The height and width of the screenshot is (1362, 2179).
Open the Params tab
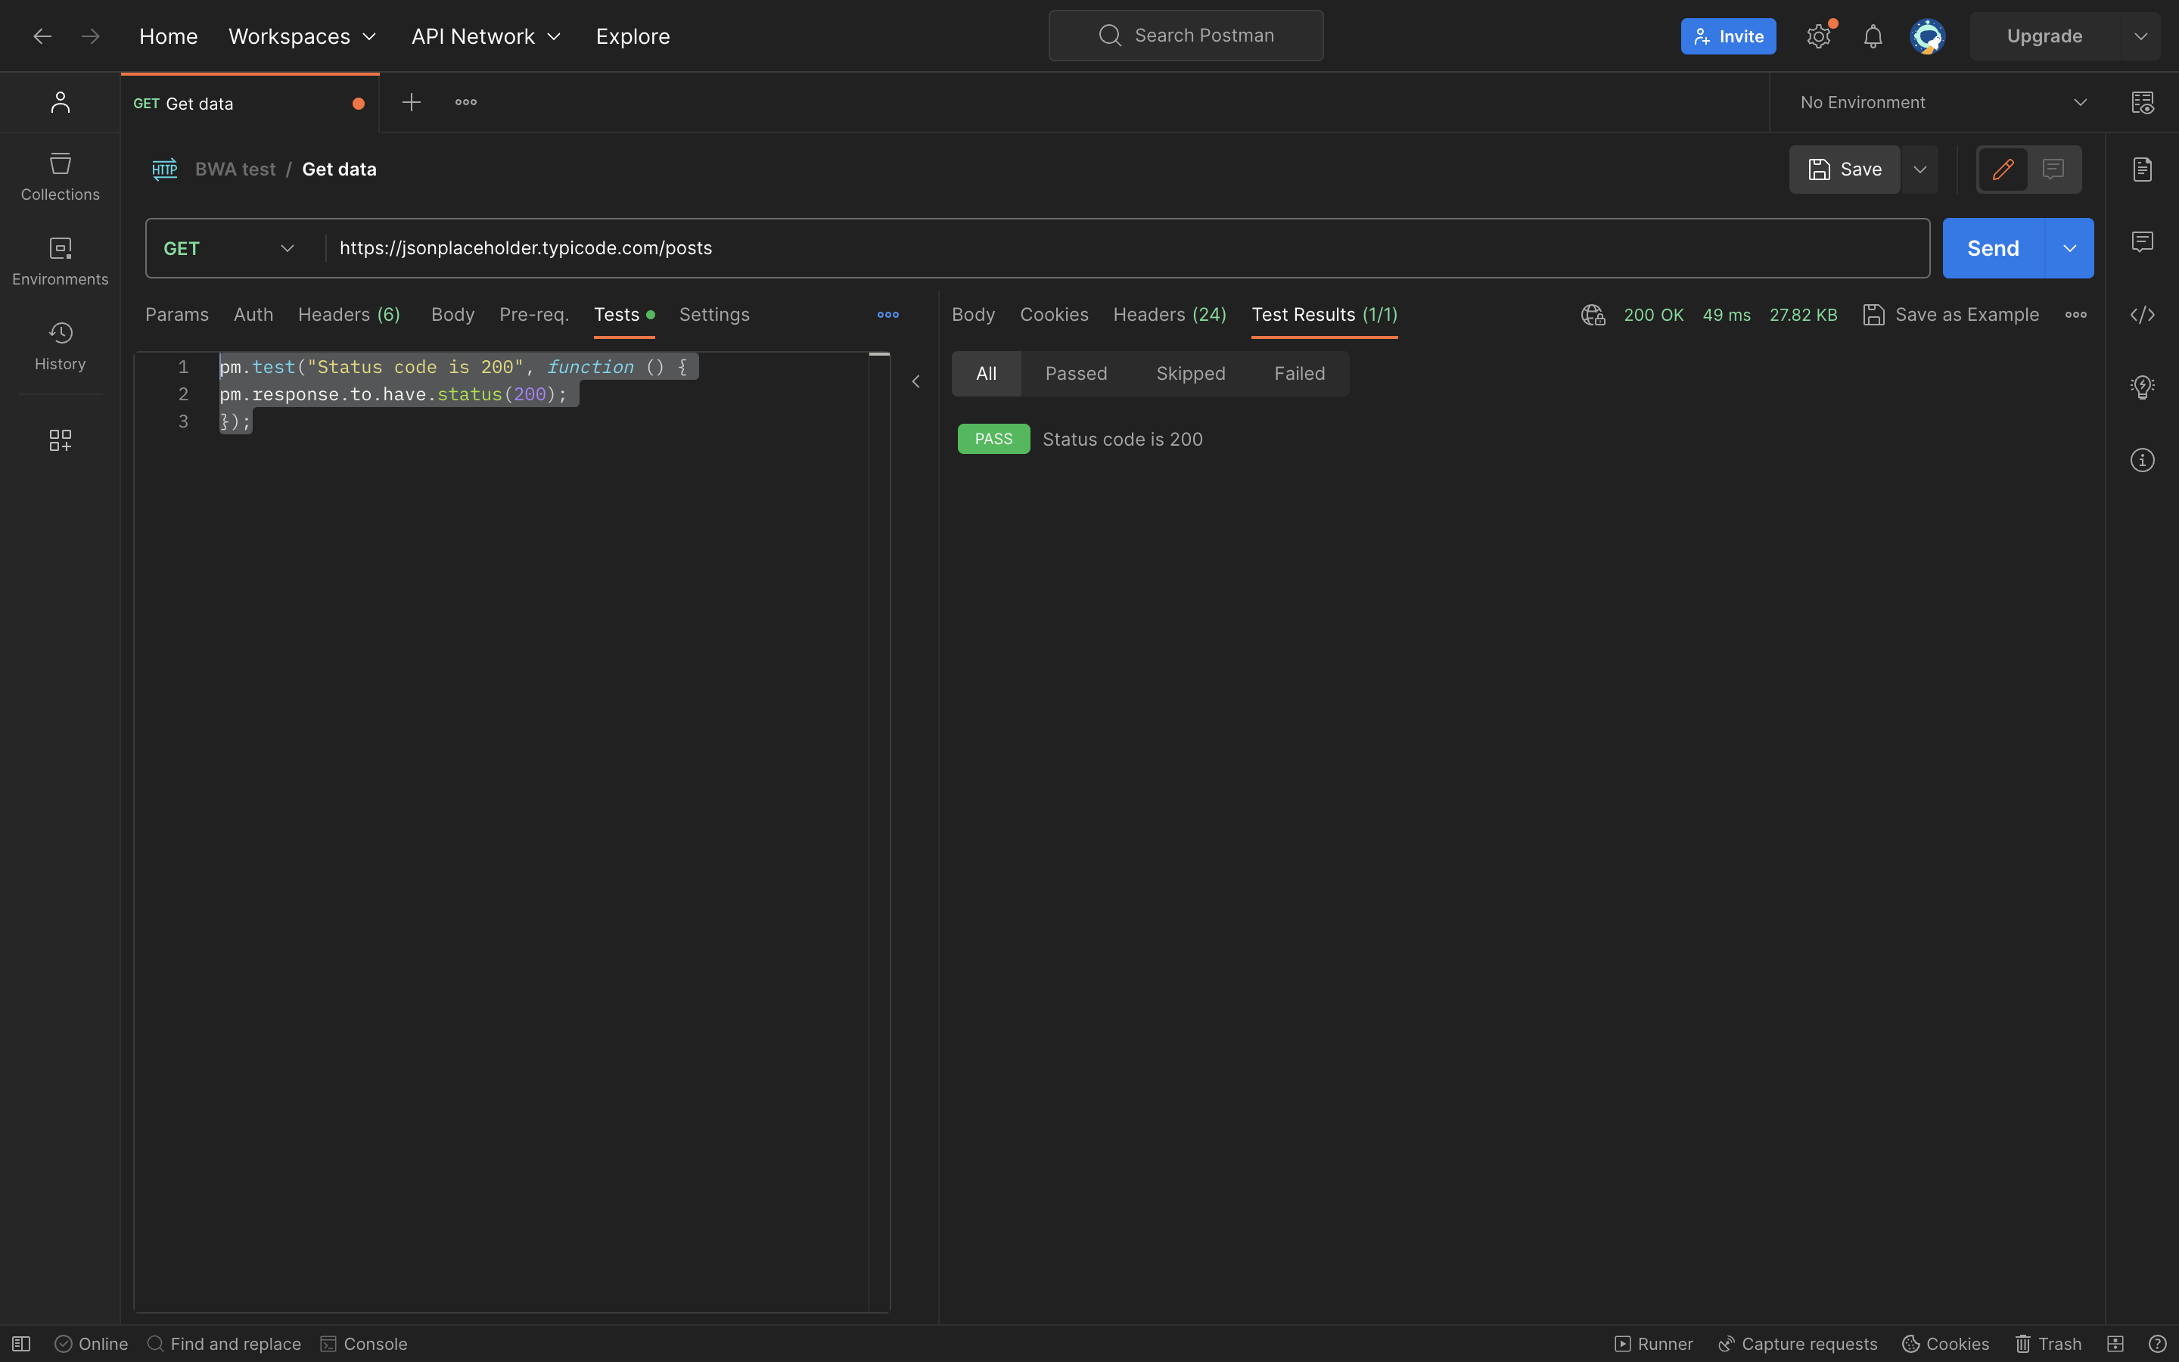(x=176, y=314)
